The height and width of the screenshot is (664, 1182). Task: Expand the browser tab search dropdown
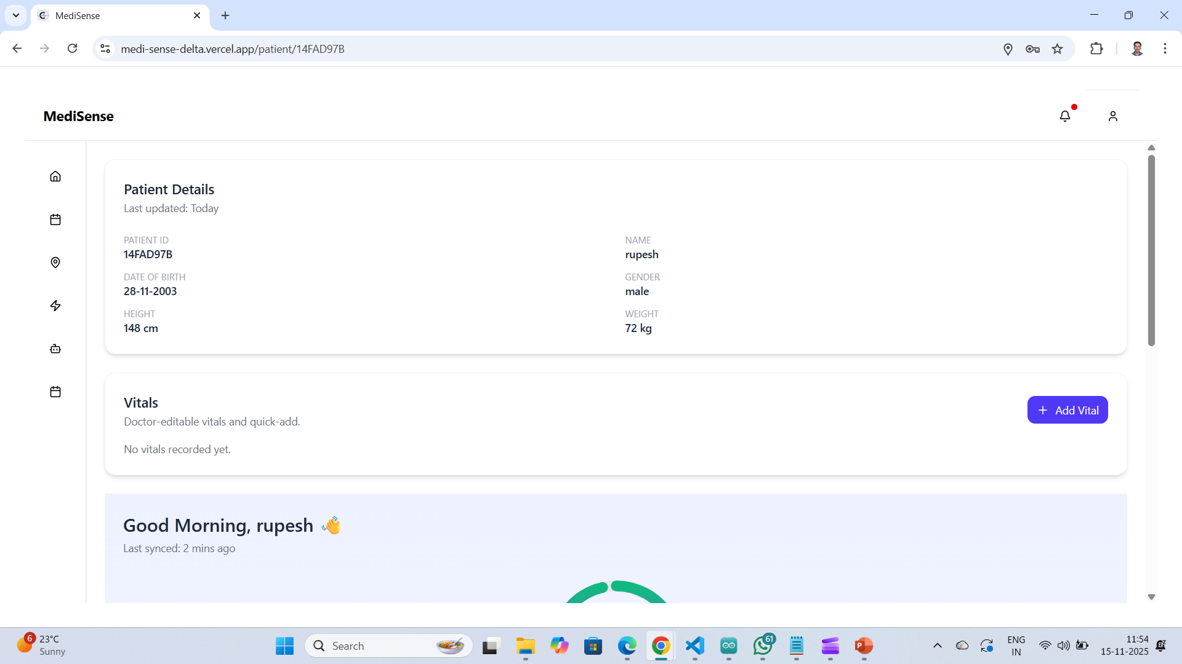click(16, 15)
